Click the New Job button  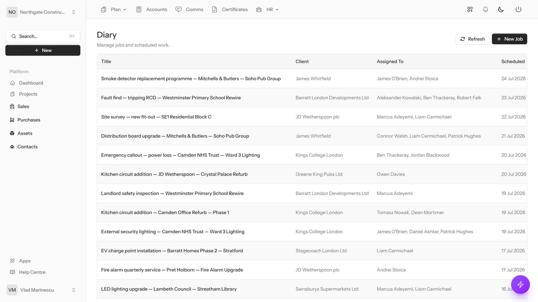click(x=509, y=39)
